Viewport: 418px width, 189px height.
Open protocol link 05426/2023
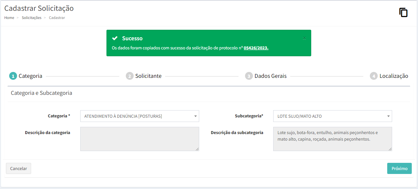tap(256, 48)
